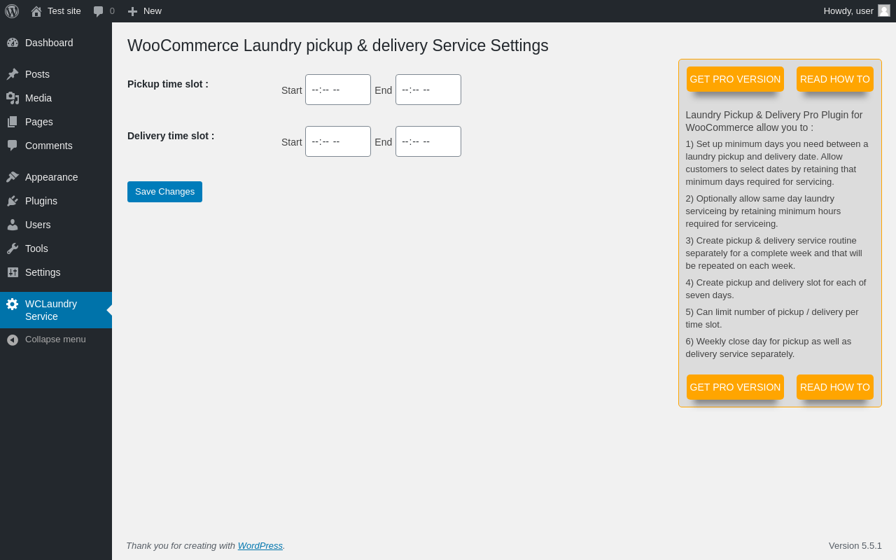896x560 pixels.
Task: Open the Dashboard speedometer icon
Action: coord(13,43)
